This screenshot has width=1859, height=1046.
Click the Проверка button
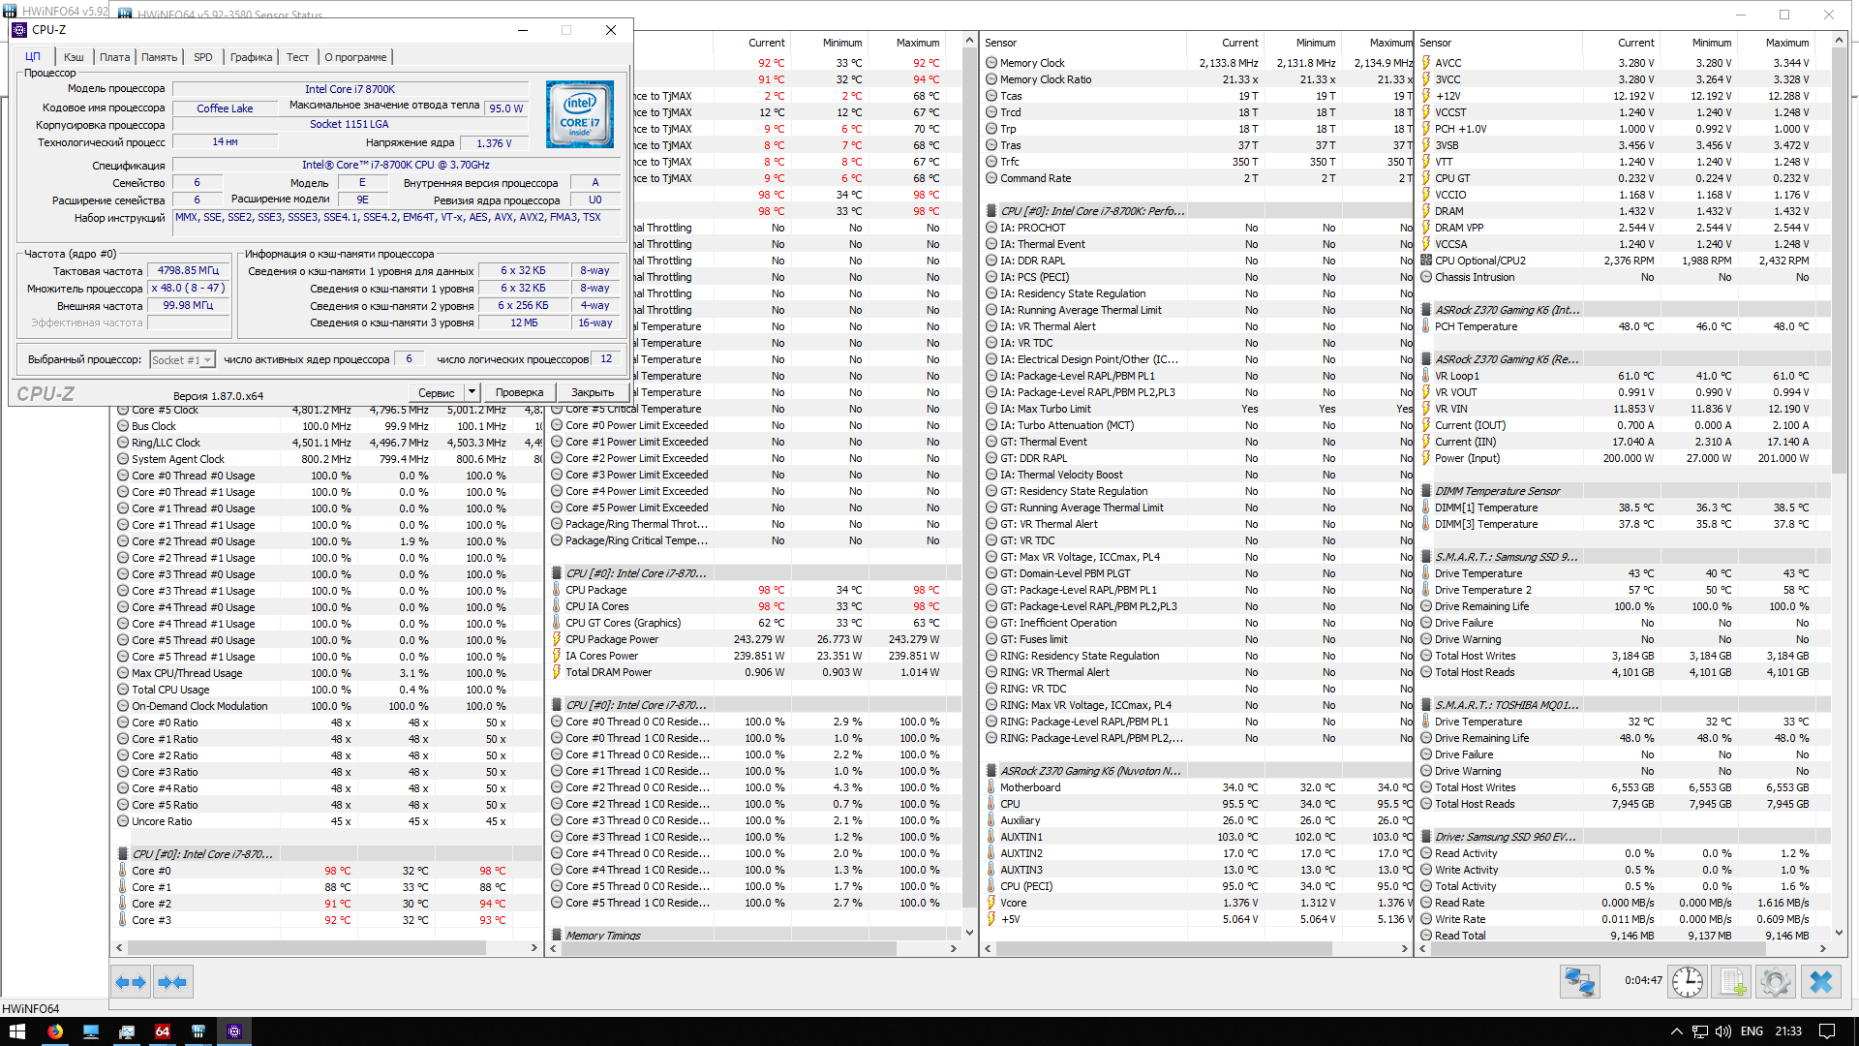519,392
